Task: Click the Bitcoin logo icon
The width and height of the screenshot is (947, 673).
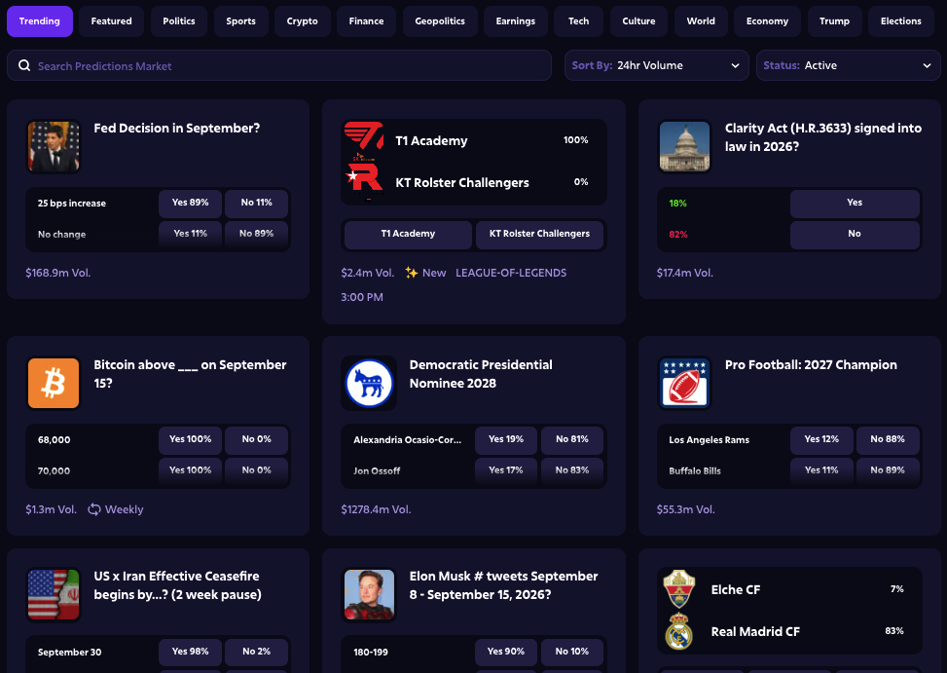Action: [x=54, y=383]
